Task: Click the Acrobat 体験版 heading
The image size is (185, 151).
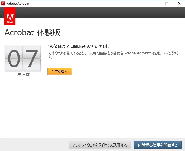Action: pyautogui.click(x=32, y=32)
